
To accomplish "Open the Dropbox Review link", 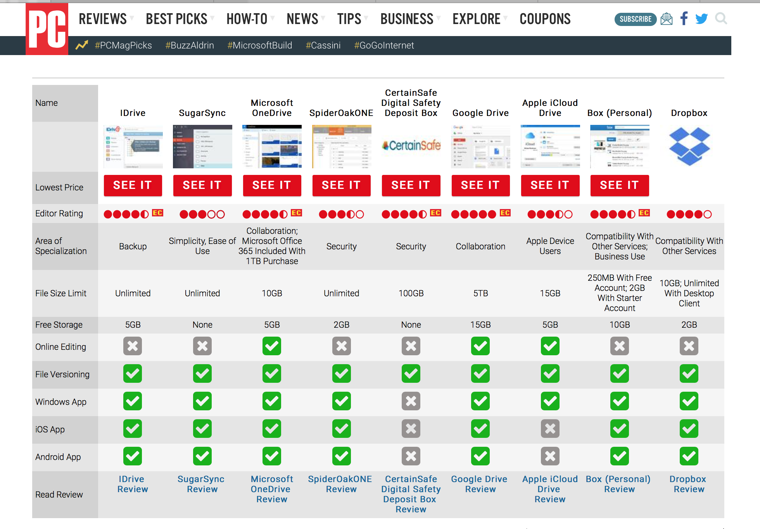I will (x=689, y=484).
